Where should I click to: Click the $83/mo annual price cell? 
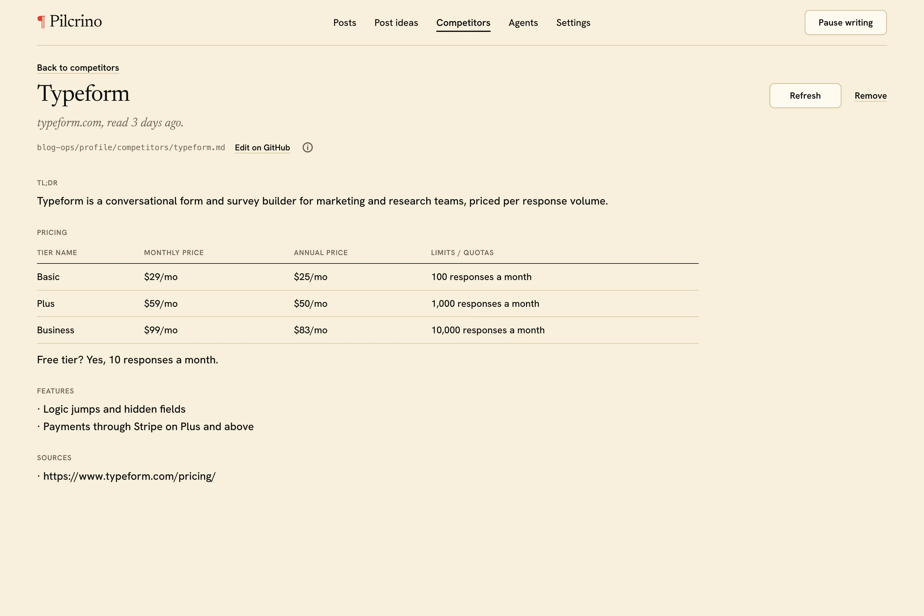(x=310, y=330)
